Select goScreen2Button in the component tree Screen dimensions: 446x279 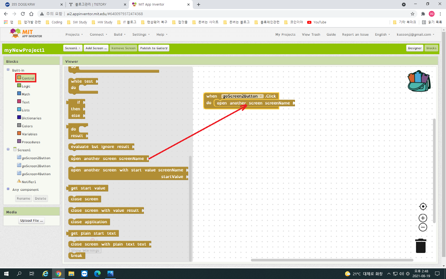(36, 158)
